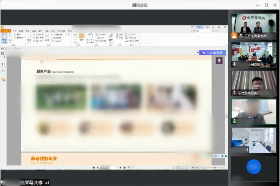
Task: Click the lightbulb tip icon
Action: click(x=219, y=61)
